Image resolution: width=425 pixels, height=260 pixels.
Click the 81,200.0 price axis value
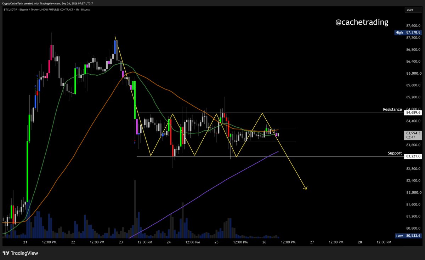pyautogui.click(x=413, y=216)
